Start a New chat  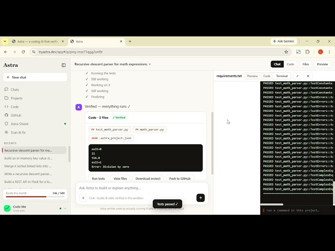click(x=35, y=77)
